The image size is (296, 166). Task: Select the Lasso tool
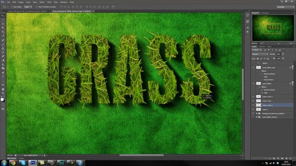pyautogui.click(x=3, y=24)
